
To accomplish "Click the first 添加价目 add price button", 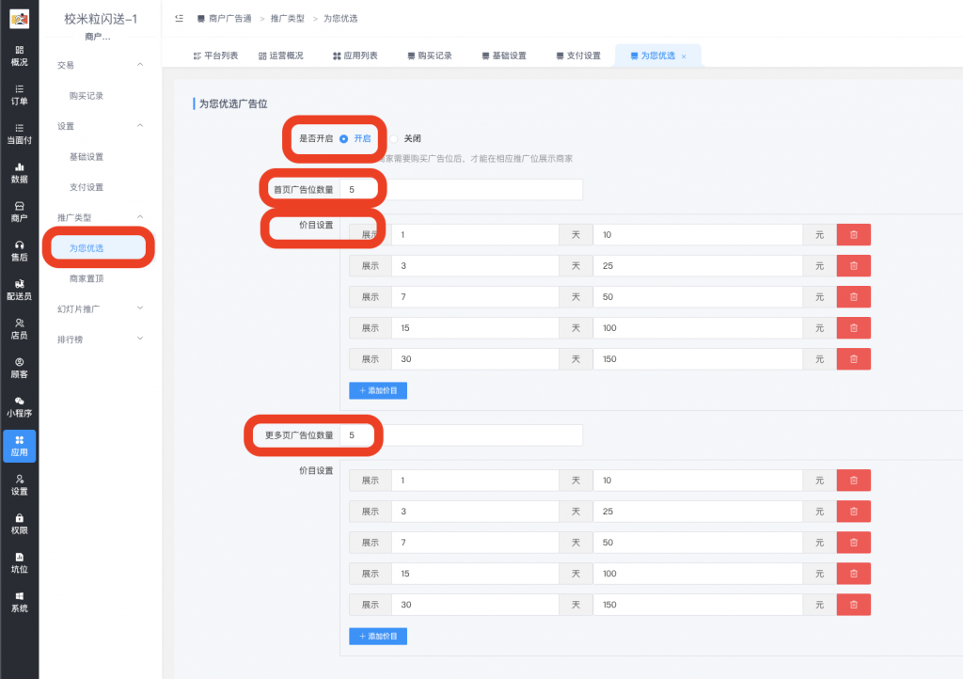I will point(377,389).
